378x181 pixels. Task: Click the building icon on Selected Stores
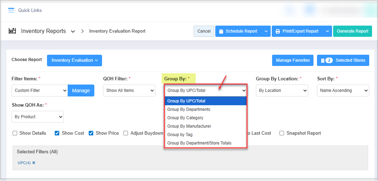322,60
